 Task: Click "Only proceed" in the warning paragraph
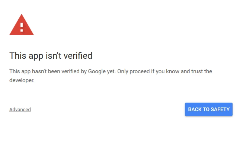134,71
